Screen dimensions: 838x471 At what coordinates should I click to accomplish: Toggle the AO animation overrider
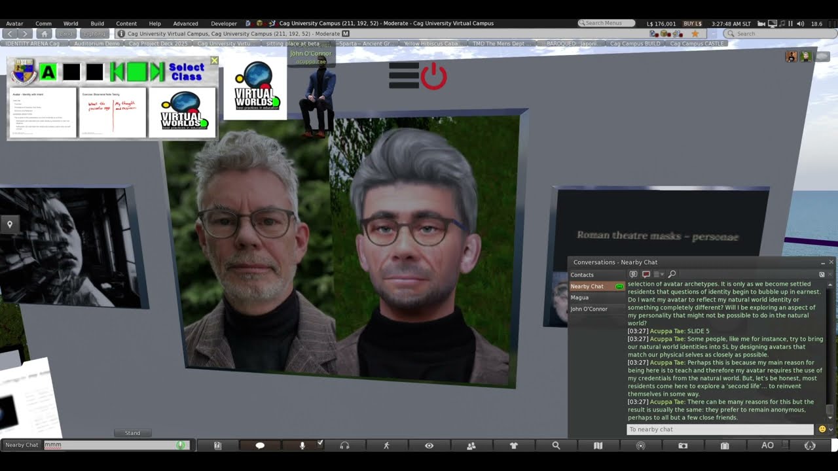(x=767, y=445)
